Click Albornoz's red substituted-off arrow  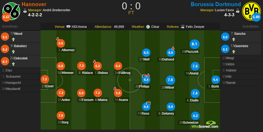click(x=58, y=39)
